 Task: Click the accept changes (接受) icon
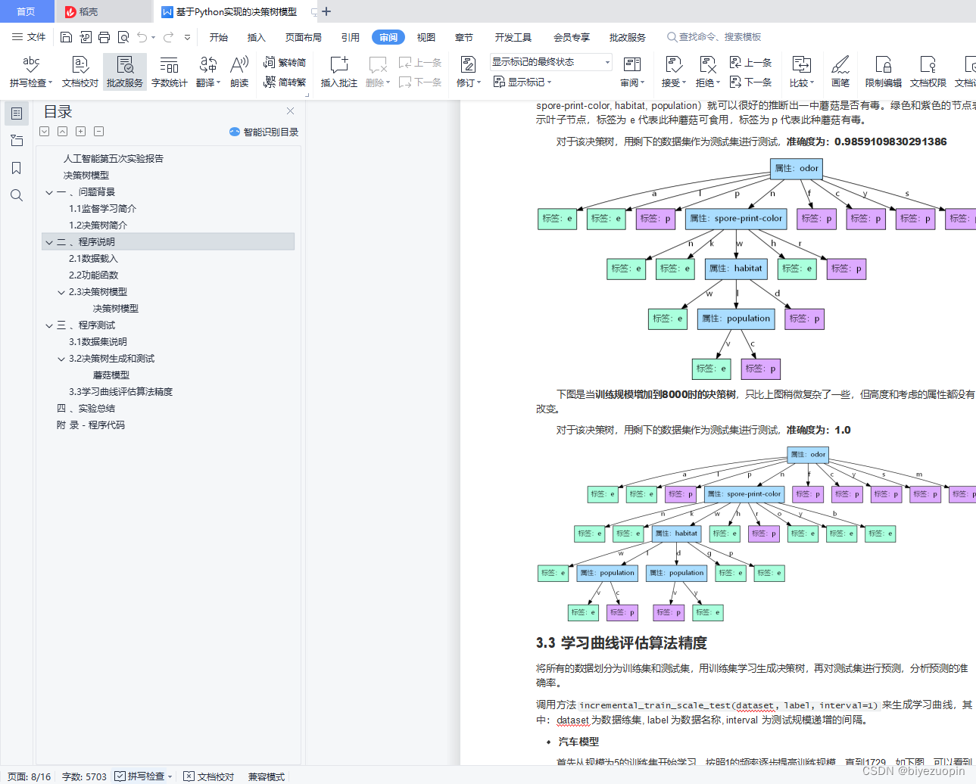[672, 64]
